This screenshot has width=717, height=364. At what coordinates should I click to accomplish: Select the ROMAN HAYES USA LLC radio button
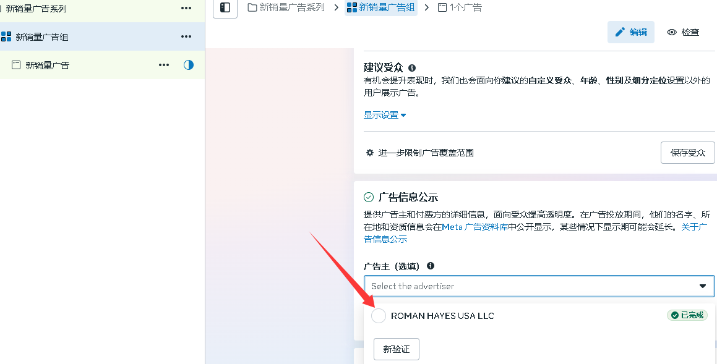point(379,316)
